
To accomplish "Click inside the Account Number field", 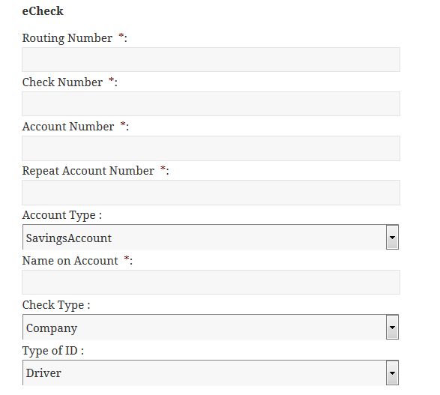I will pyautogui.click(x=211, y=148).
